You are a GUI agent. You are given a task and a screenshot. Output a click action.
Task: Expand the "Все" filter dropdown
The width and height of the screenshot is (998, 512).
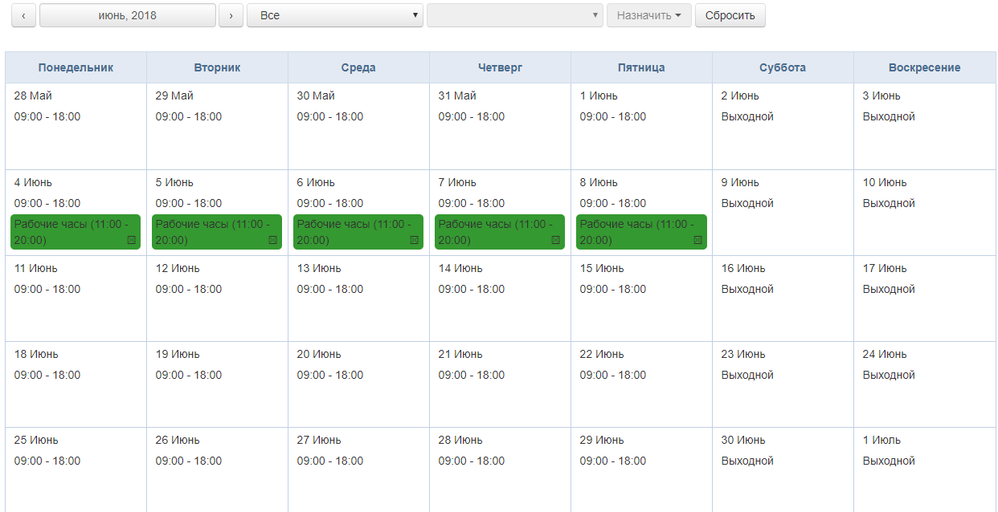coord(334,15)
